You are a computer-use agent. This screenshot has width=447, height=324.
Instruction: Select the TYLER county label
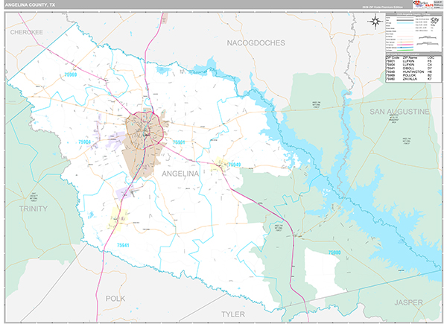233,314
